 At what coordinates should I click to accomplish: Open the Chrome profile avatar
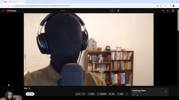(x=173, y=6)
